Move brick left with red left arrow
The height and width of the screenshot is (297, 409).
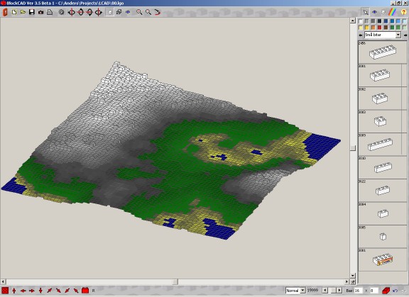click(x=23, y=291)
